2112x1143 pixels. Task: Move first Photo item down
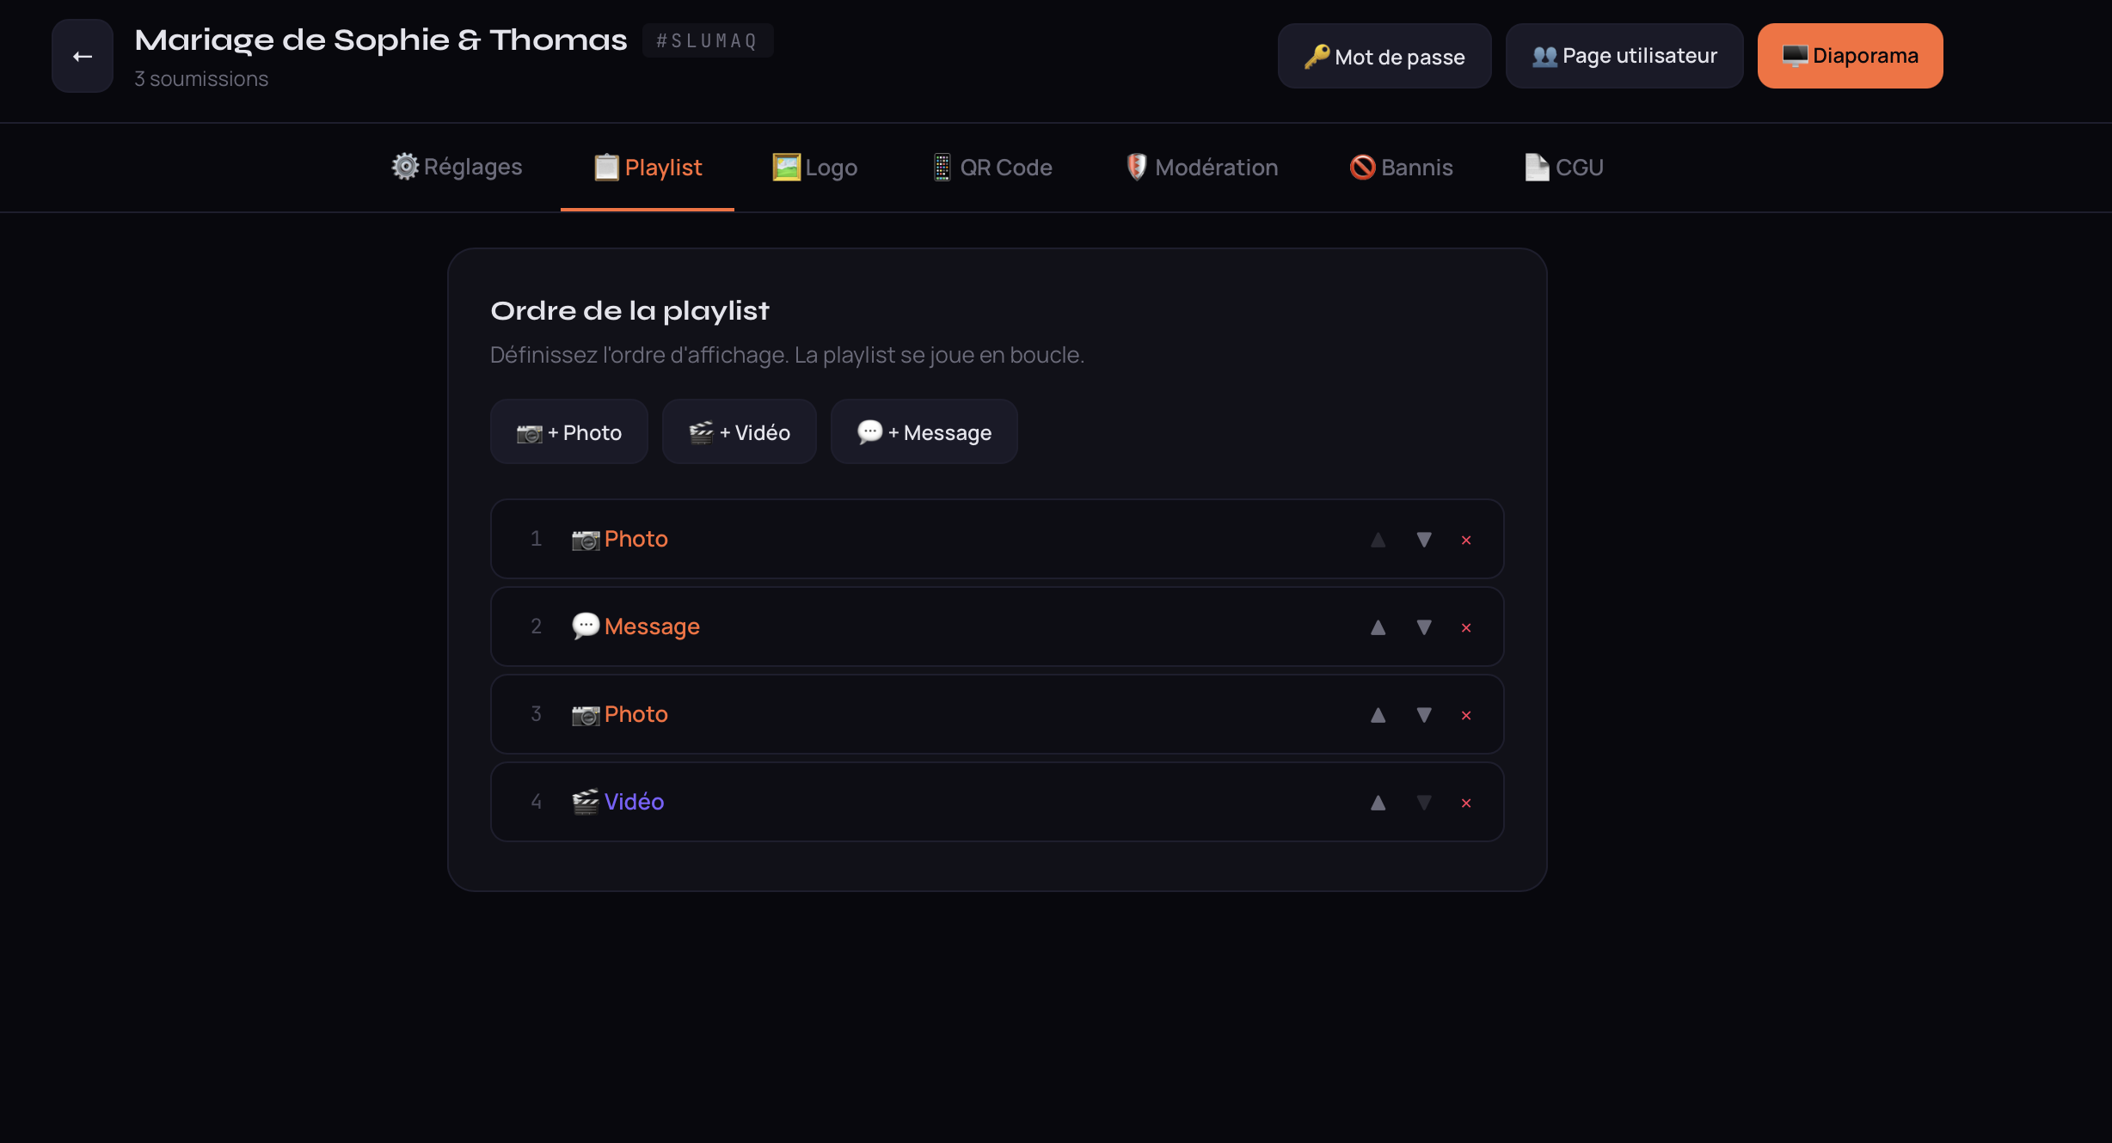click(x=1424, y=540)
